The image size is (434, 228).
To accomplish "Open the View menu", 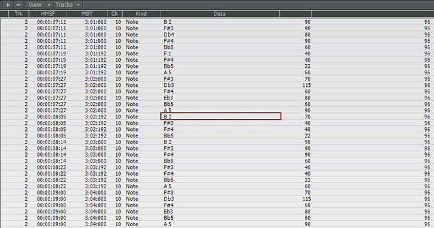I will [x=35, y=4].
